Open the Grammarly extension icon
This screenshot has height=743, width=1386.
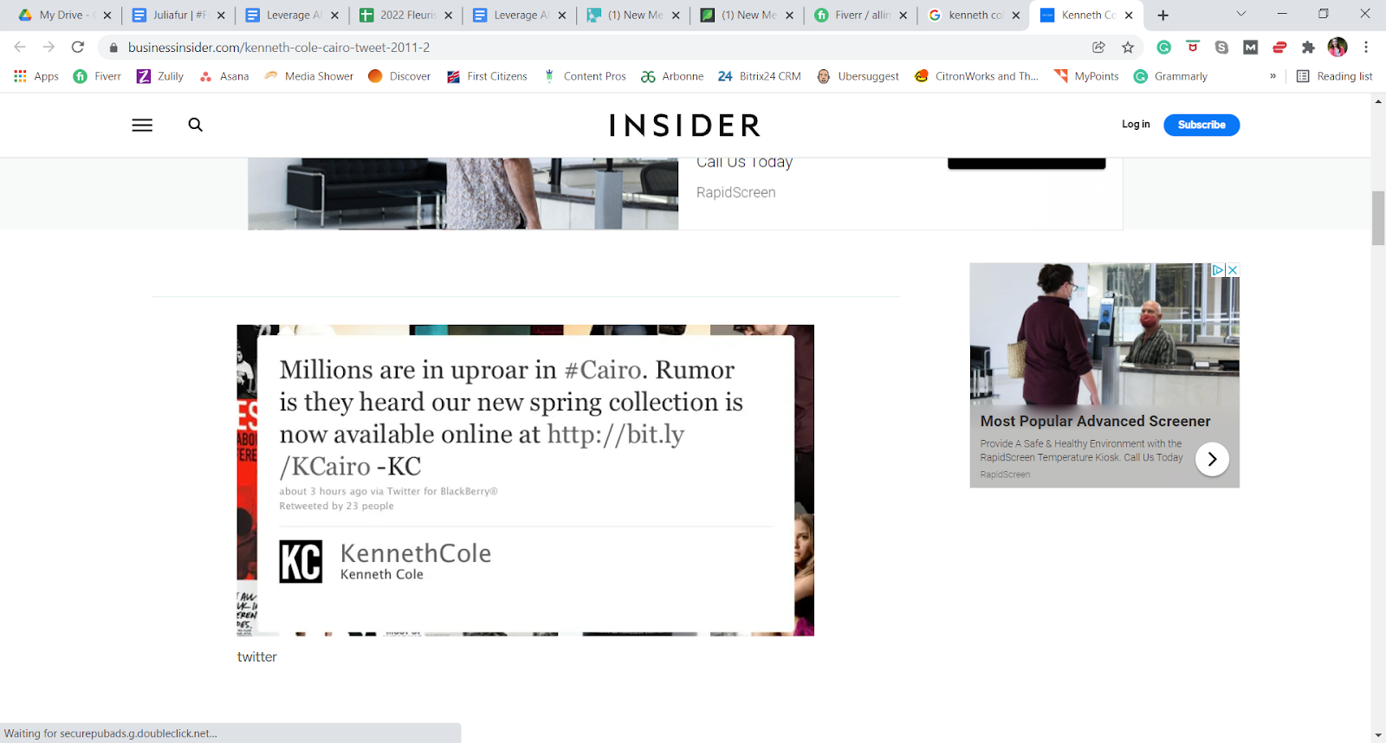click(1164, 48)
